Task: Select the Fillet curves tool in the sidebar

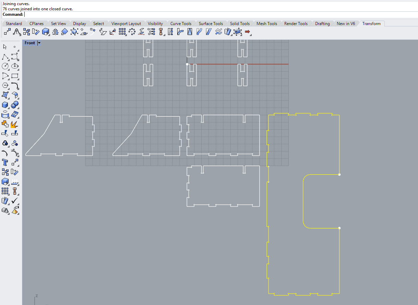Action: [x=15, y=85]
